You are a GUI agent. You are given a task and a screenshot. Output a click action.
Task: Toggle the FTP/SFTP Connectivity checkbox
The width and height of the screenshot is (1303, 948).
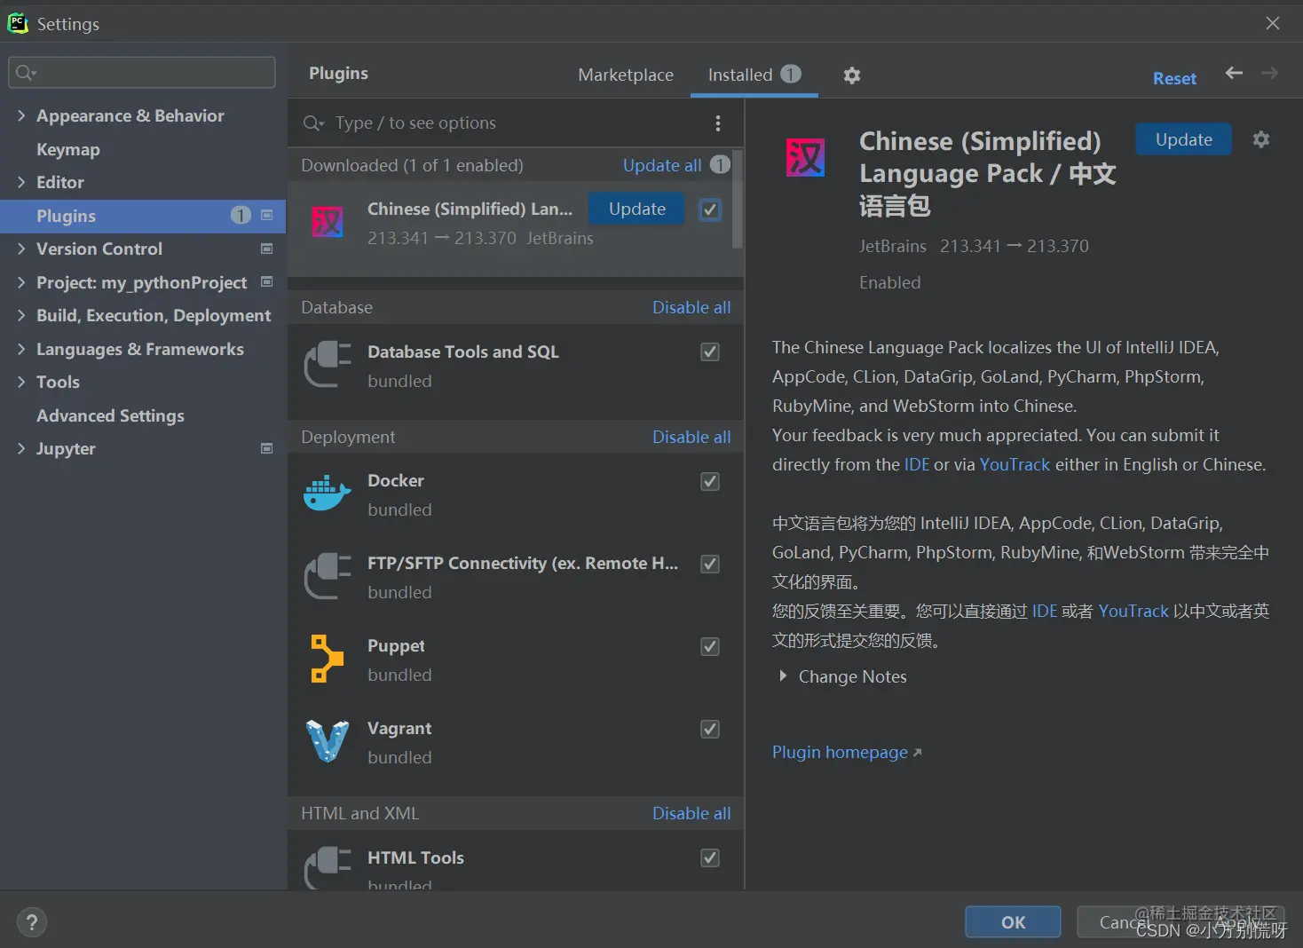[x=710, y=564]
